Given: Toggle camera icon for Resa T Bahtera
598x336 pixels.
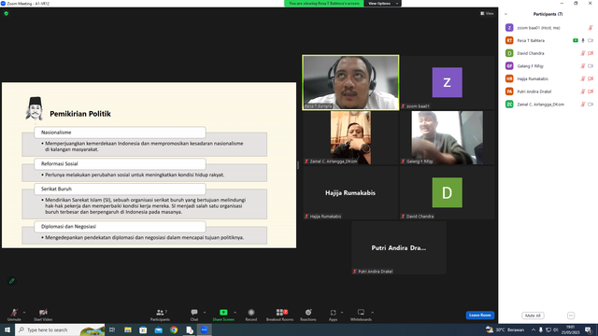Looking at the screenshot, I should click(591, 40).
